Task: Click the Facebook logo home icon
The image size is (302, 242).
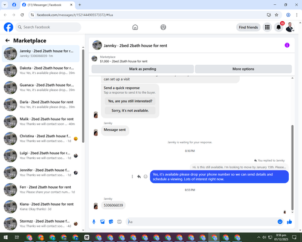Action: point(8,27)
